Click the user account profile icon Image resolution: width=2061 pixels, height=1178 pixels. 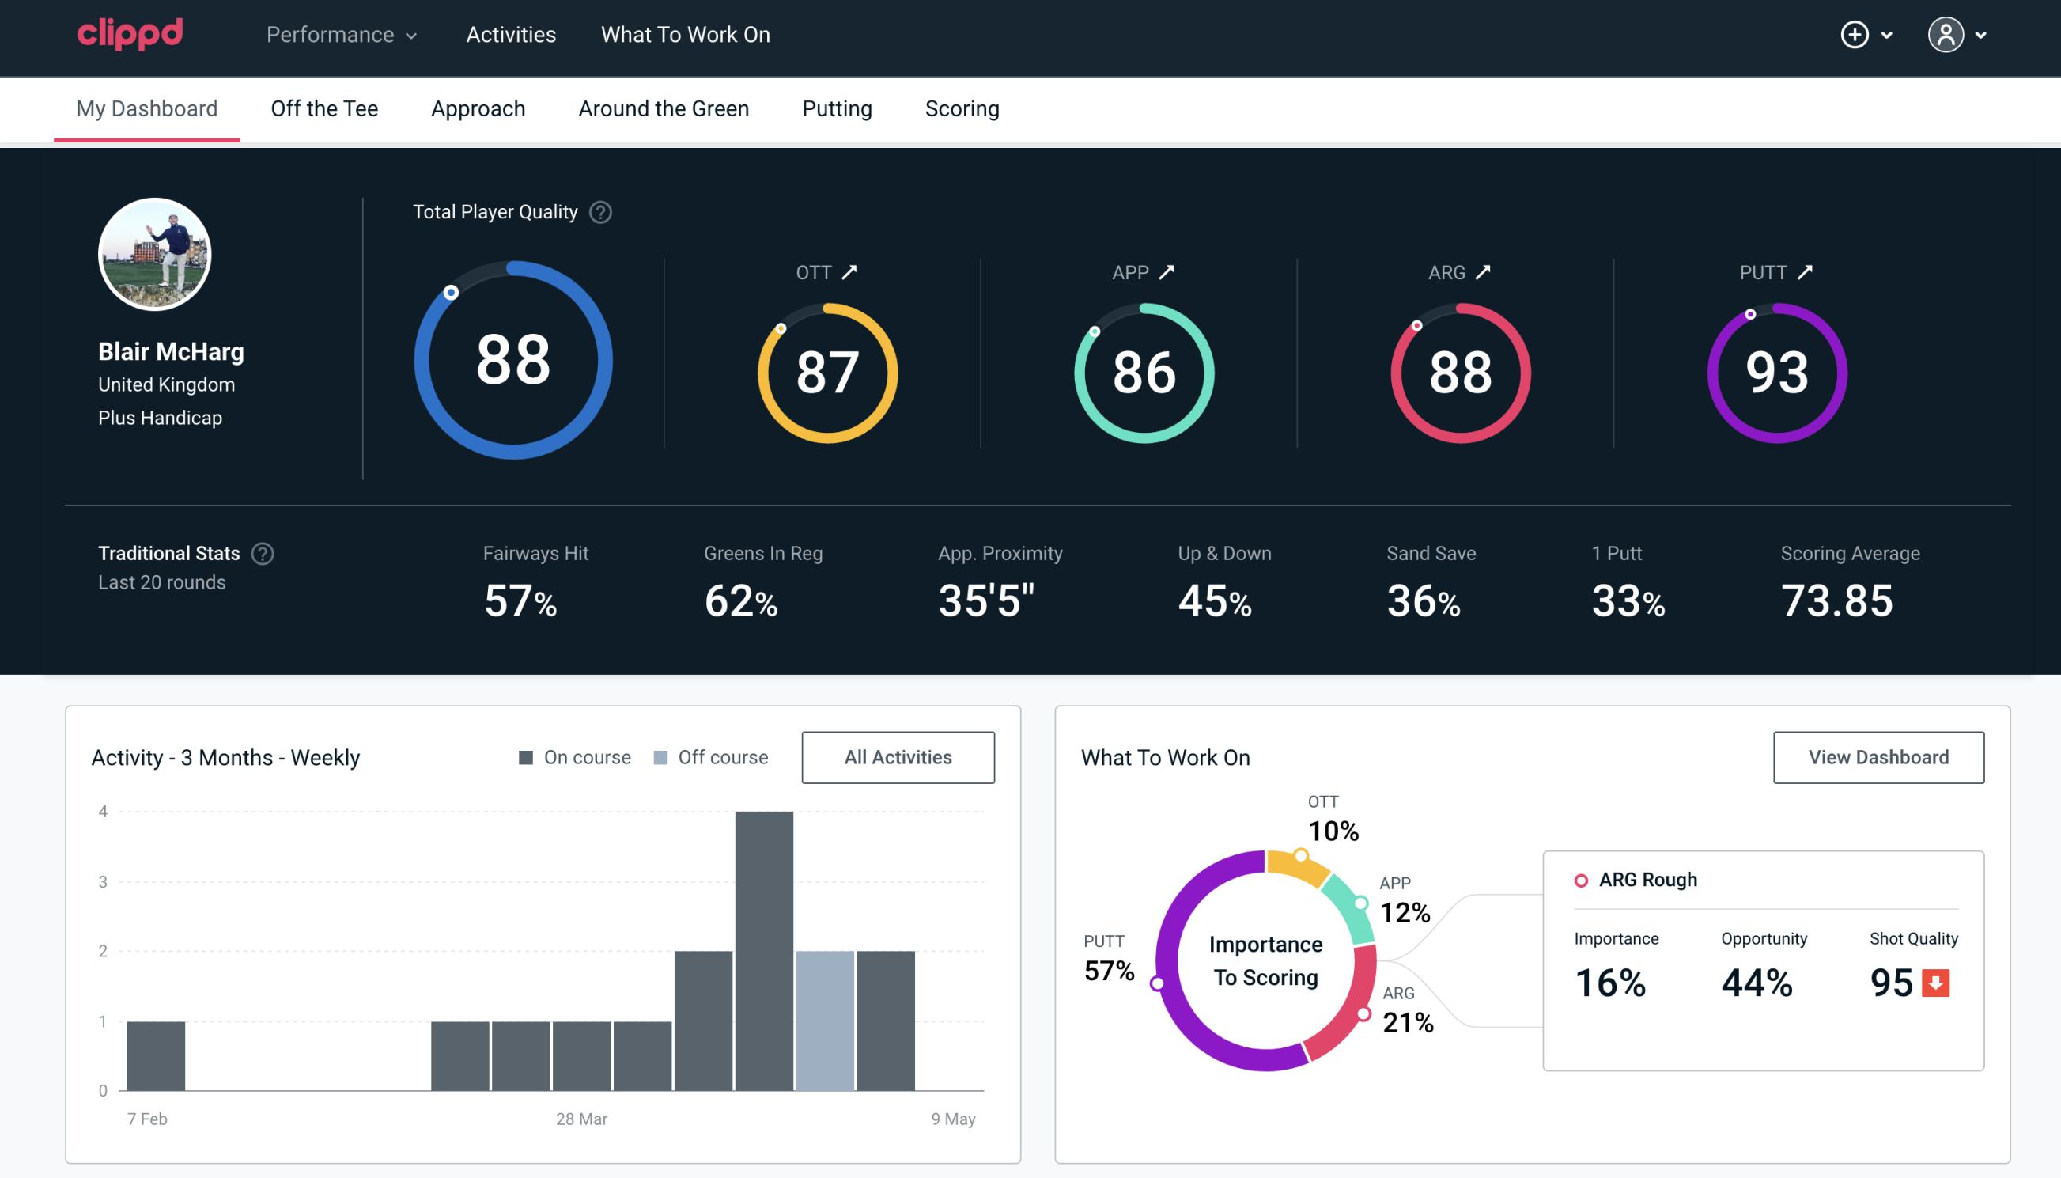pyautogui.click(x=1948, y=34)
